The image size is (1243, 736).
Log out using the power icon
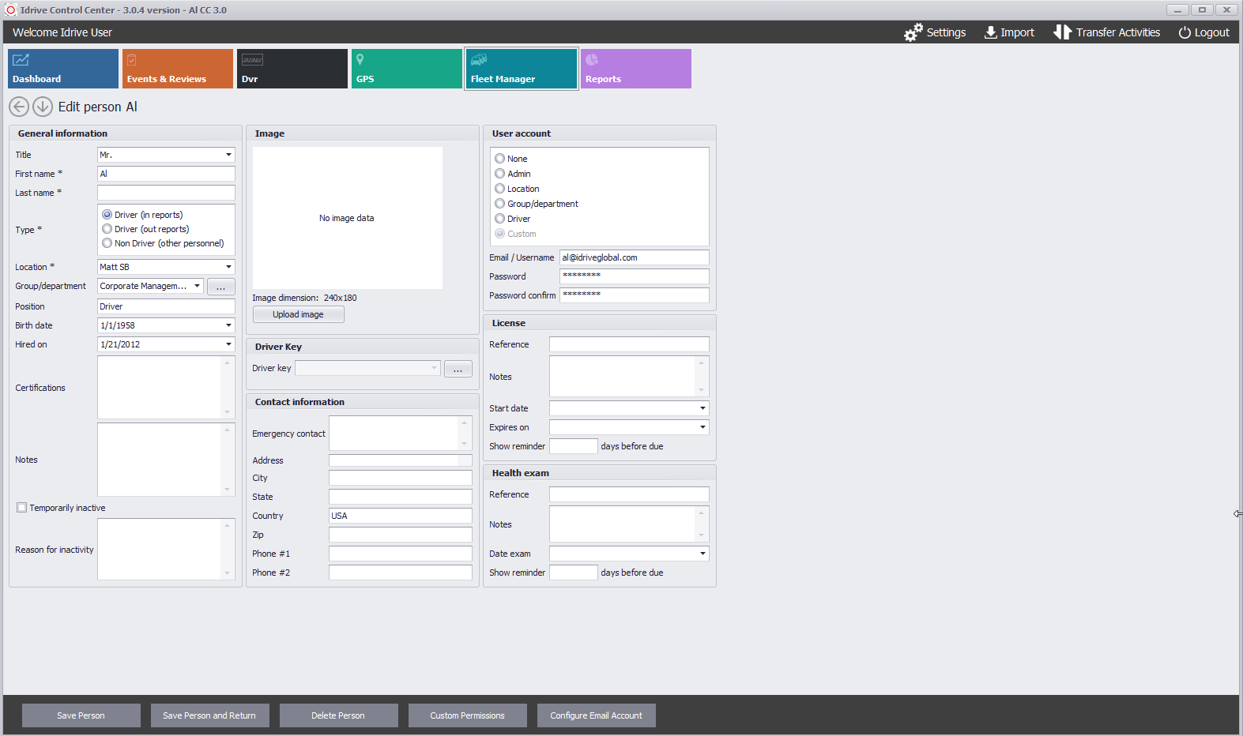(x=1185, y=32)
